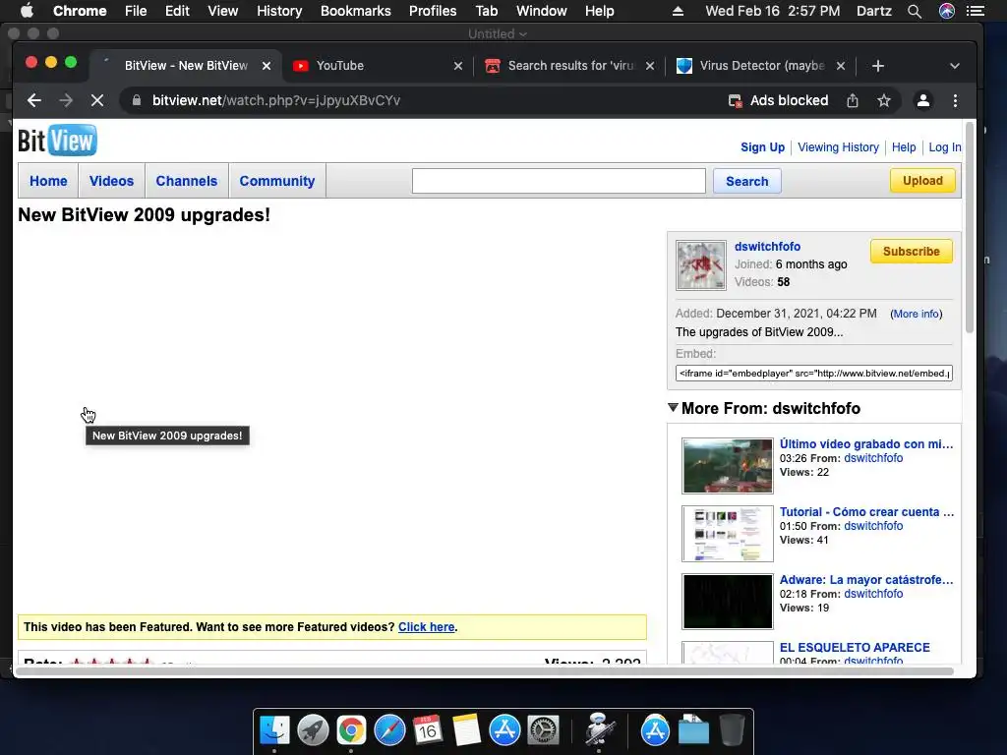Stop loading the page
Image resolution: width=1007 pixels, height=755 pixels.
point(97,101)
